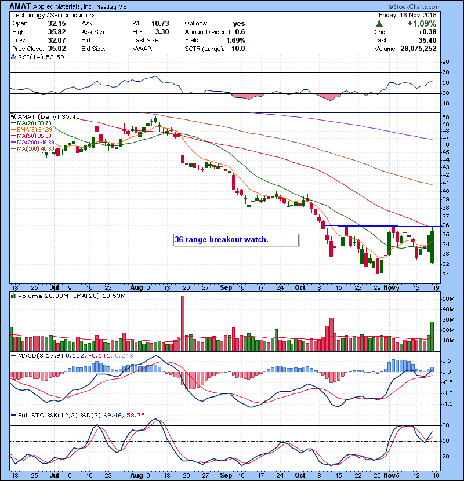This screenshot has width=464, height=481.
Task: Select the MA(50) 35.89 legend entry
Action: click(x=31, y=136)
